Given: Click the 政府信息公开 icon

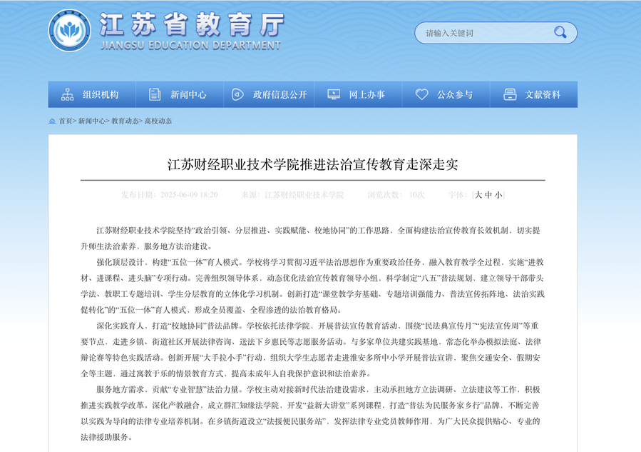Looking at the screenshot, I should tap(237, 94).
